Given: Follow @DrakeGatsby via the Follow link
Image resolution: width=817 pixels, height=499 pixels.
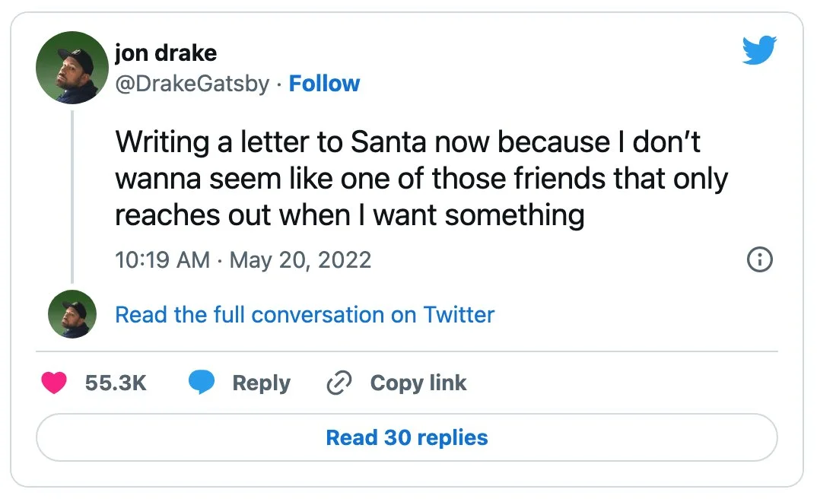Looking at the screenshot, I should 324,84.
